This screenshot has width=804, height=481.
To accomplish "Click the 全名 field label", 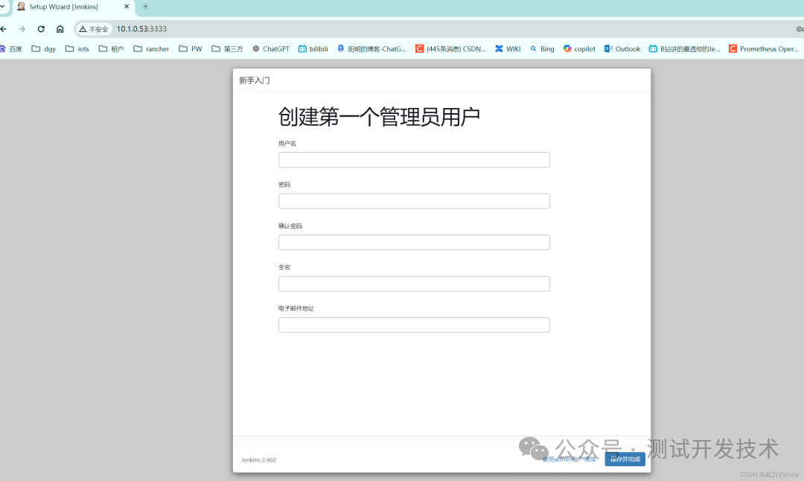I will pos(284,267).
